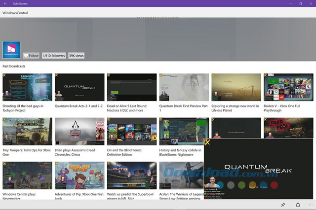Open Adventures of Pip thumbnail
The height and width of the screenshot is (210, 316).
coord(79,175)
